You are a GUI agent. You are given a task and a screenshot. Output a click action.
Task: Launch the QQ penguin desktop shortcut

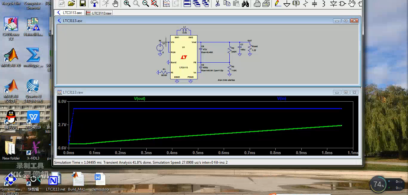pyautogui.click(x=11, y=120)
